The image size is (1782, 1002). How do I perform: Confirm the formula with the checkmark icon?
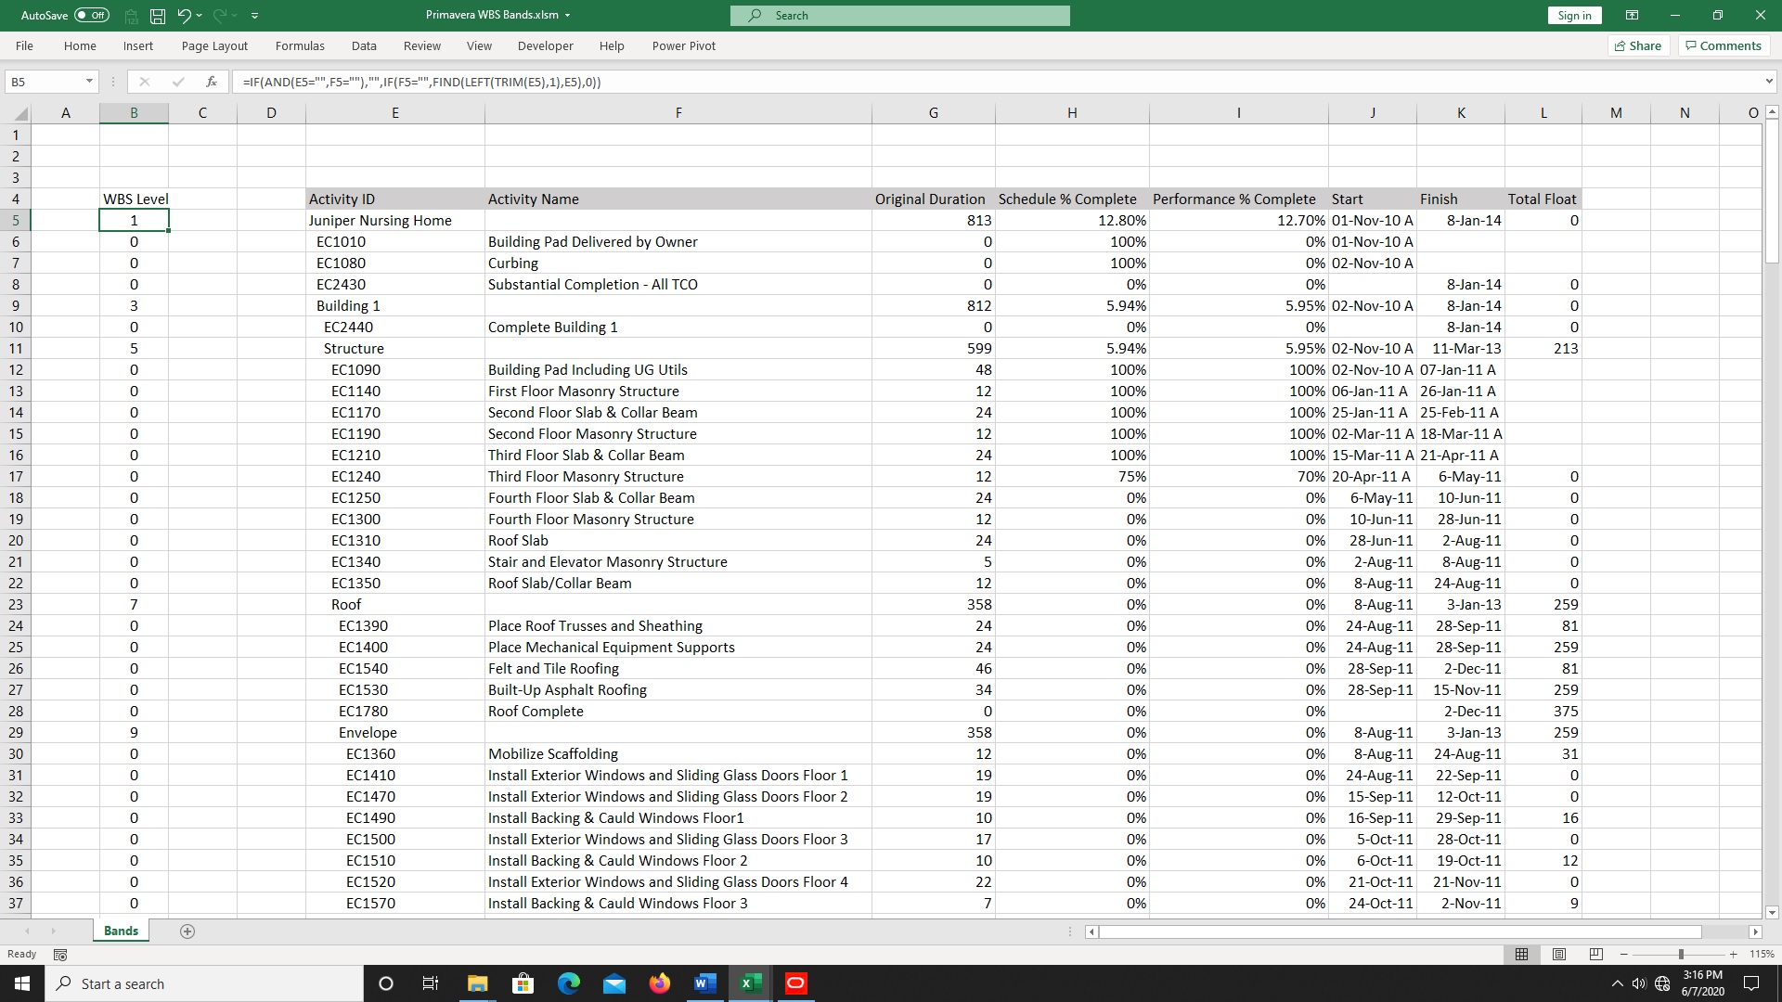[178, 82]
